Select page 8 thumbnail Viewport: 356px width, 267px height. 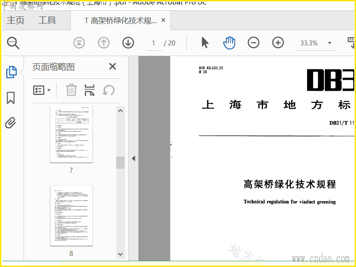71,216
